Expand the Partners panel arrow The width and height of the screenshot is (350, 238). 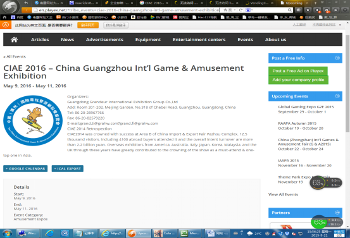[x=337, y=212]
